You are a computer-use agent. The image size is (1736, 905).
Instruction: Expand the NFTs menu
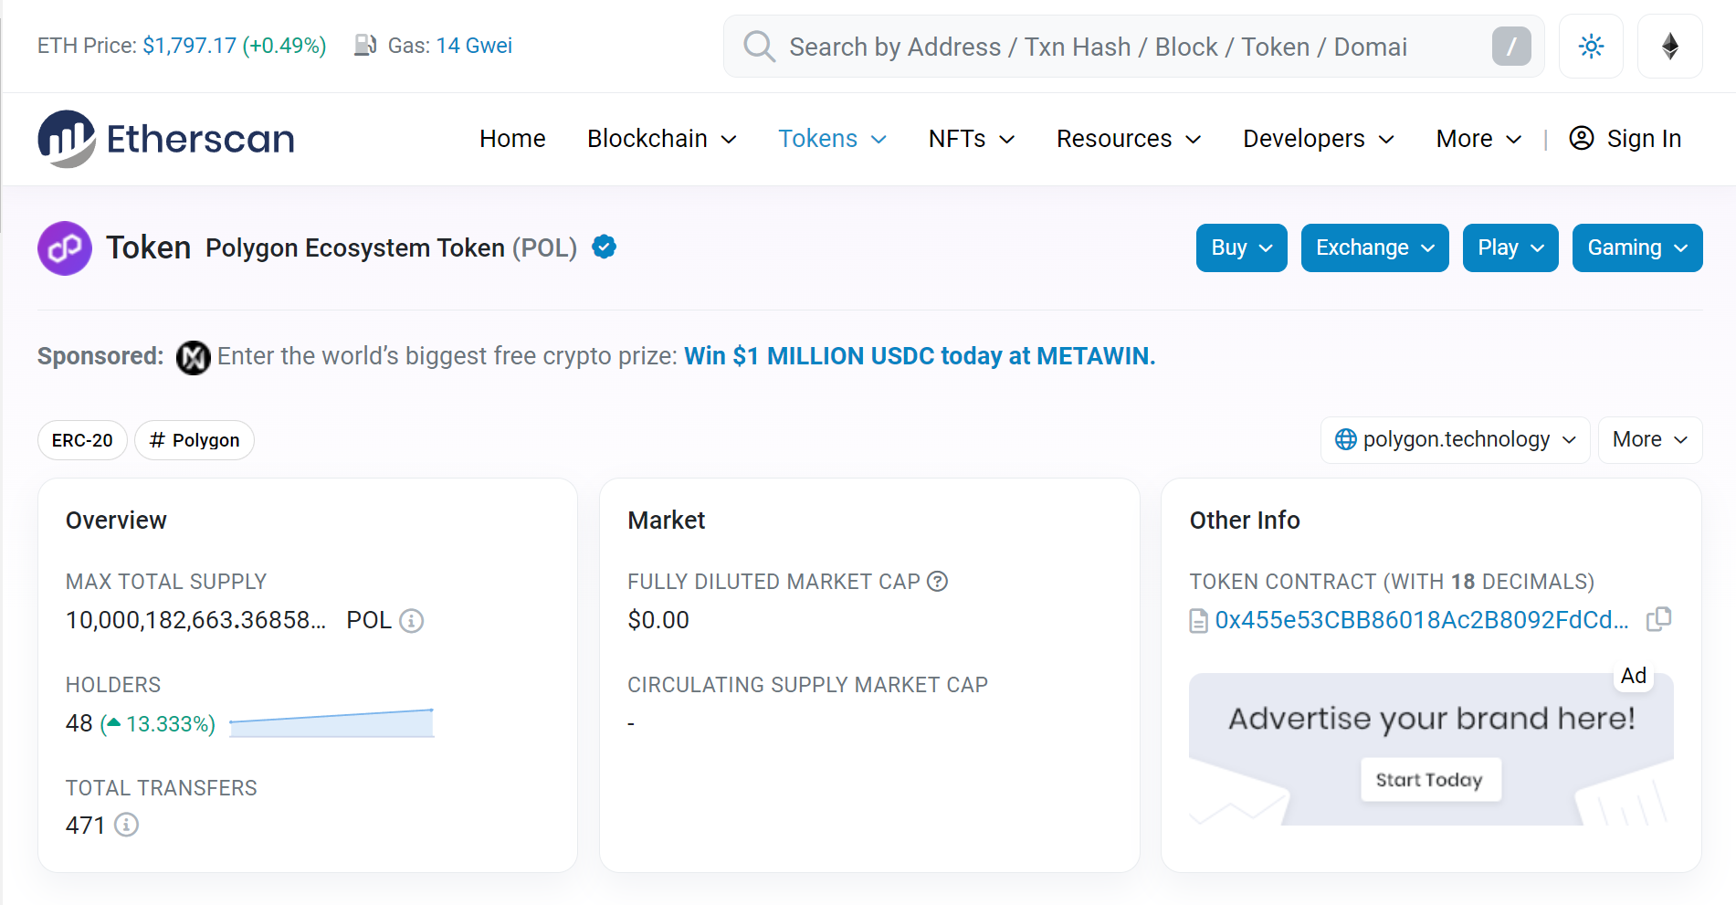click(972, 139)
